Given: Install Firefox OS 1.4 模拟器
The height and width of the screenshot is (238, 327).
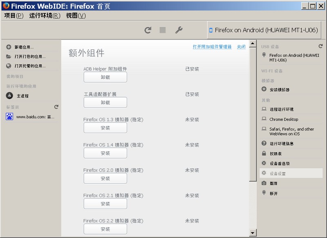Looking at the screenshot, I should point(105,153).
